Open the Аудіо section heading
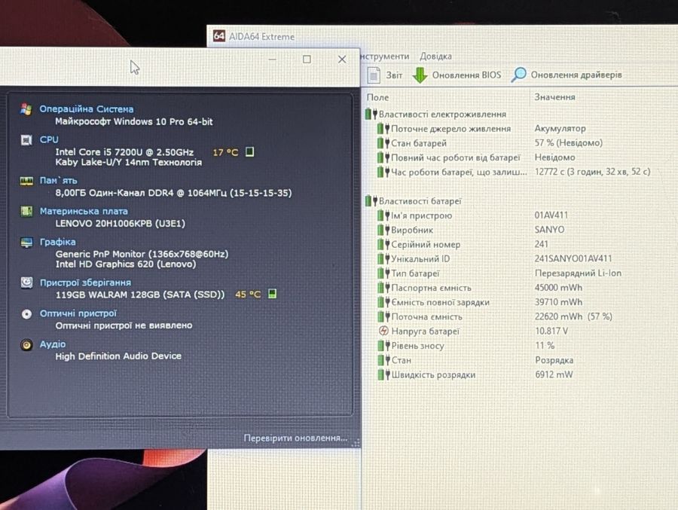This screenshot has width=678, height=510. coord(53,344)
